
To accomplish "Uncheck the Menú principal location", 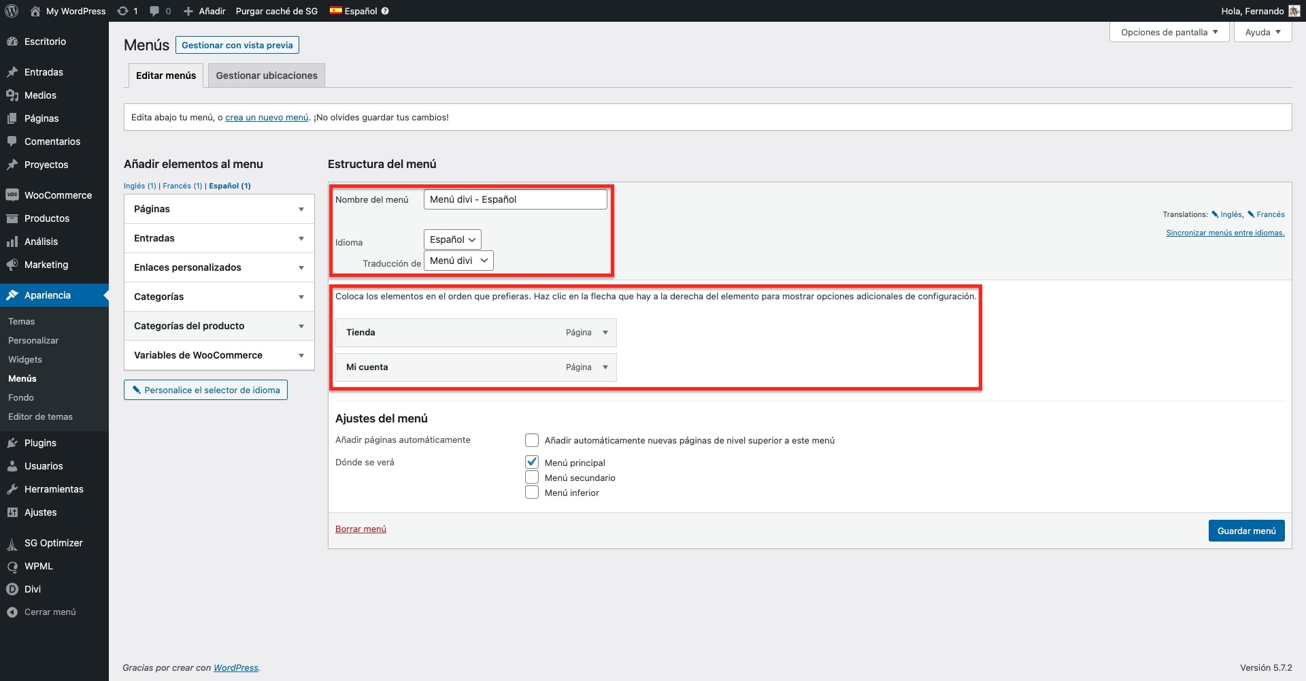I will click(532, 462).
